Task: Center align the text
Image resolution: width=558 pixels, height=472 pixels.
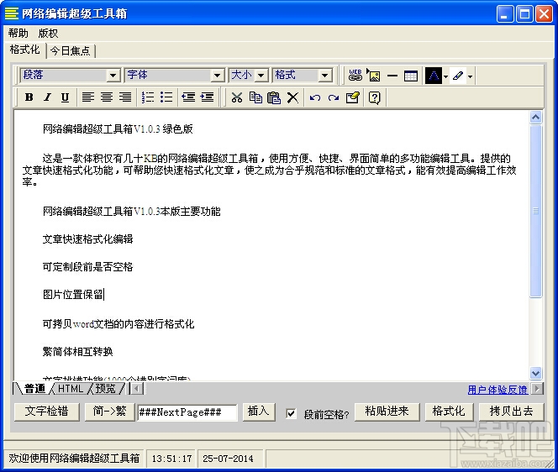Action: pos(107,97)
